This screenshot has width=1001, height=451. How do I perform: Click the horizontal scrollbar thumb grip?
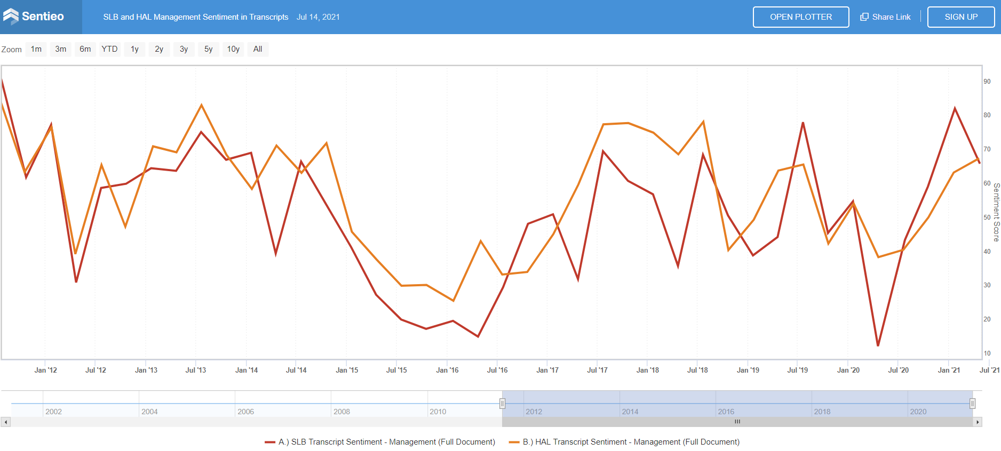(737, 422)
